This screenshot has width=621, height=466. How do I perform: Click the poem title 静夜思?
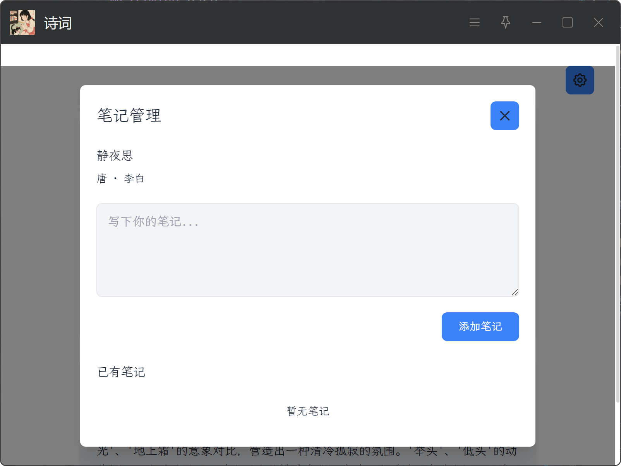click(115, 156)
